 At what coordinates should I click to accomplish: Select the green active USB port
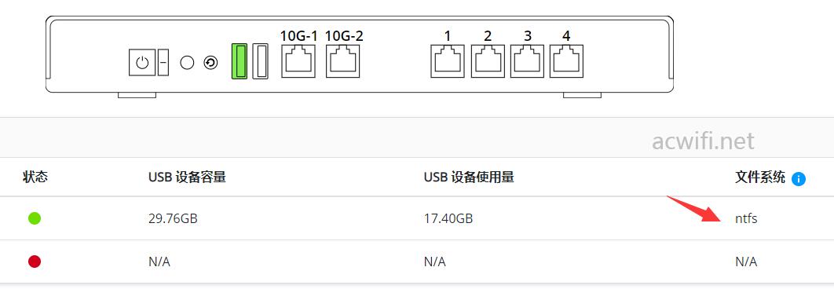pyautogui.click(x=240, y=62)
